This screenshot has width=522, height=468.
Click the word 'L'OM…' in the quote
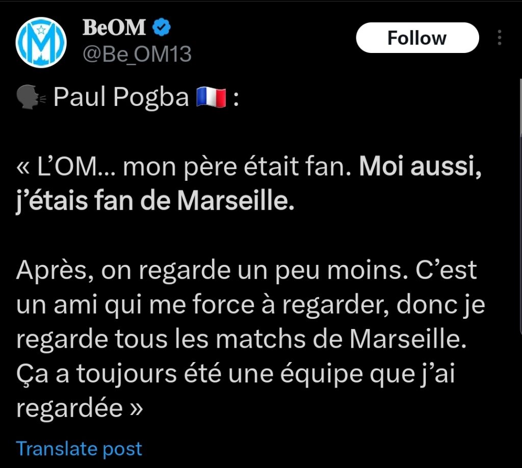coord(77,166)
